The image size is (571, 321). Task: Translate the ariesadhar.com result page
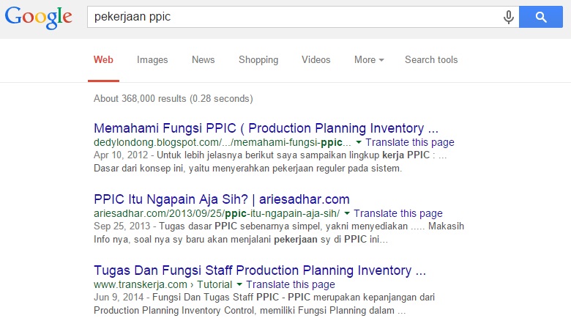pos(399,214)
